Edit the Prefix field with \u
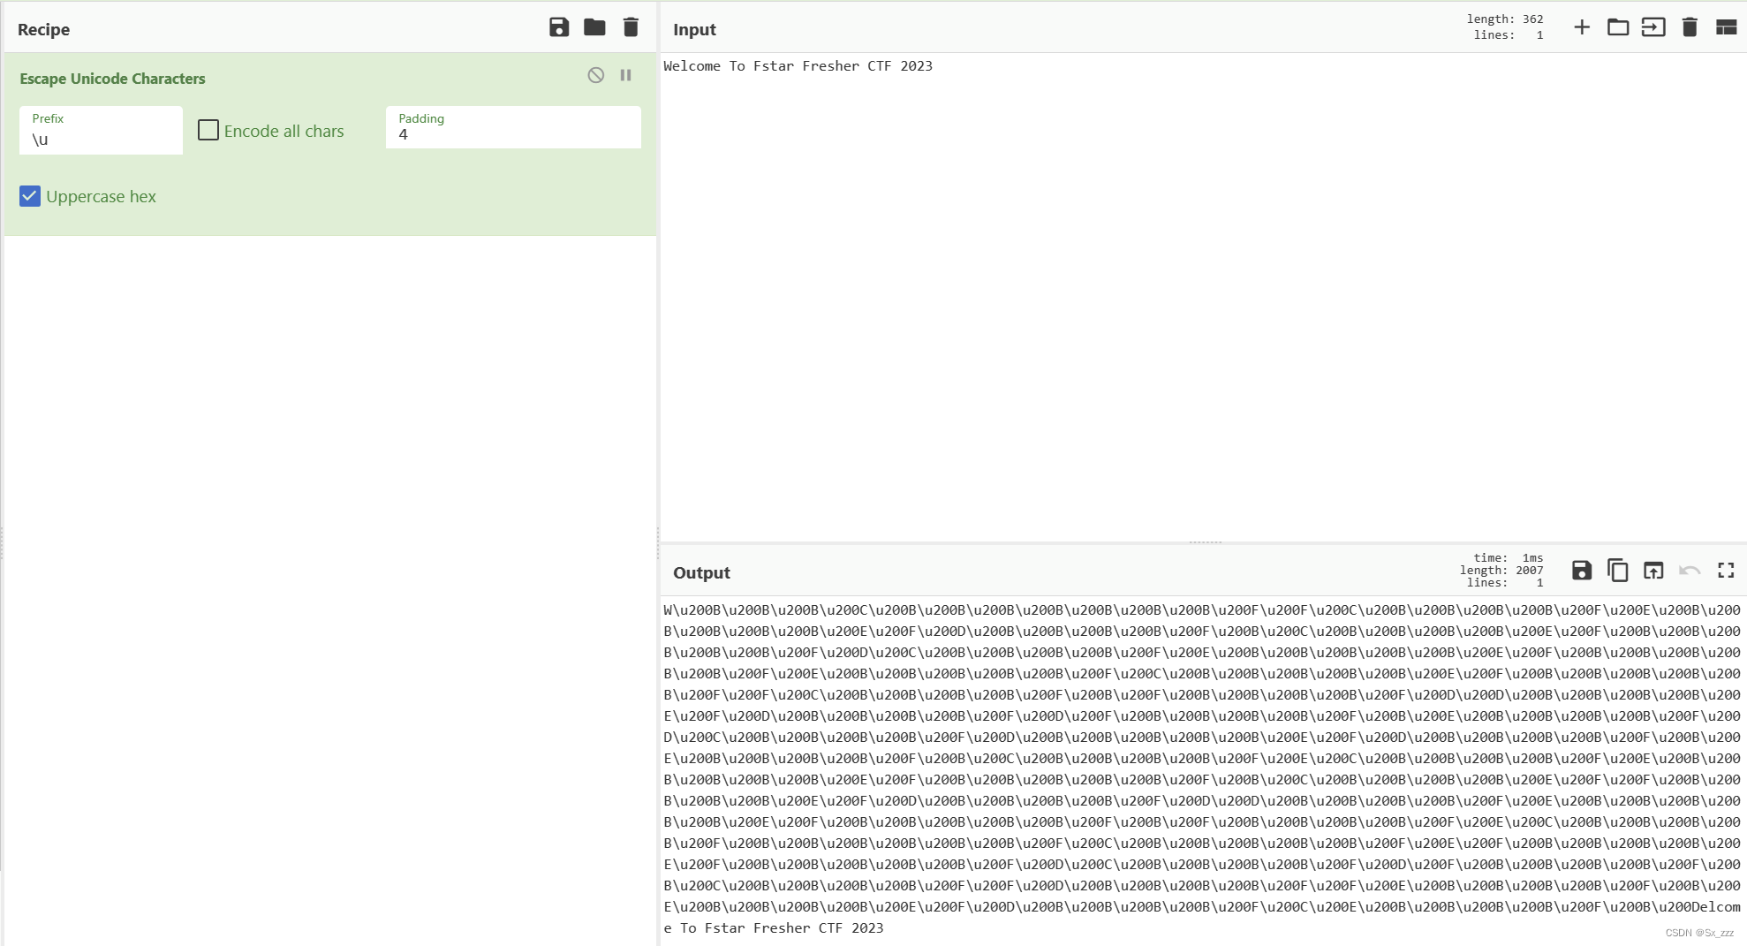Screen dimensions: 1747x946 (x=101, y=131)
